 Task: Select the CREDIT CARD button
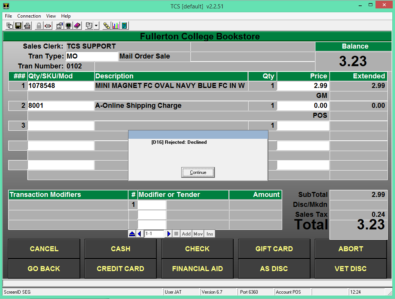pyautogui.click(x=121, y=269)
